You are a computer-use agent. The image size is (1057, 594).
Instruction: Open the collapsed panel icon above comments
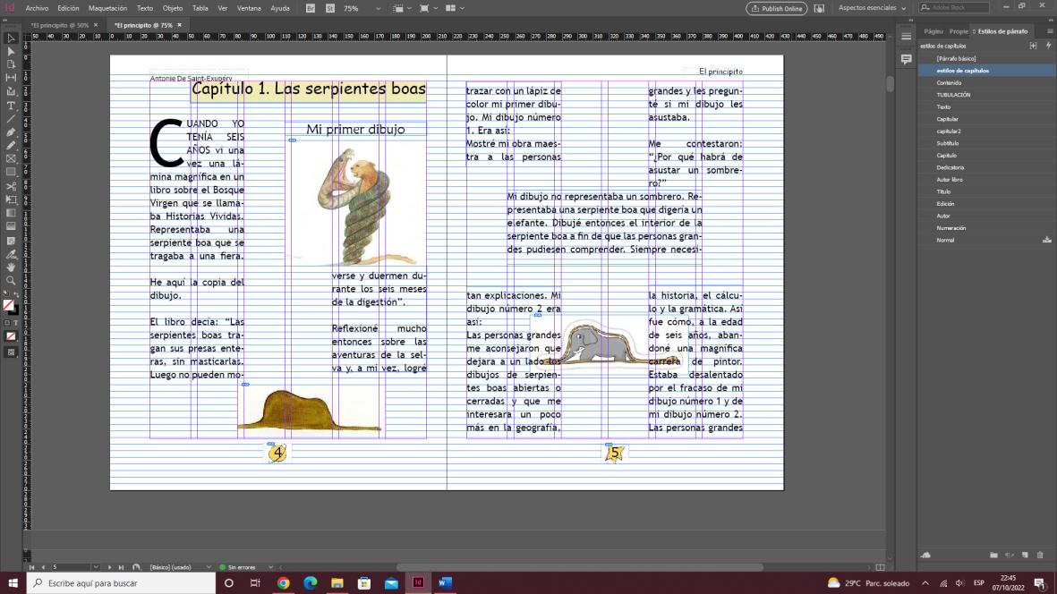pyautogui.click(x=906, y=37)
